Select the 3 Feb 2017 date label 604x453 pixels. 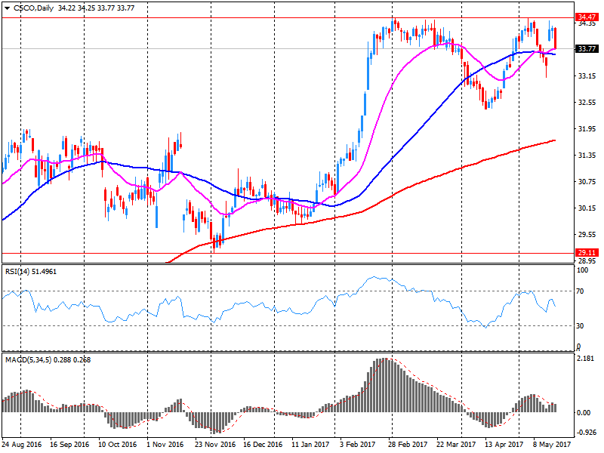click(357, 445)
